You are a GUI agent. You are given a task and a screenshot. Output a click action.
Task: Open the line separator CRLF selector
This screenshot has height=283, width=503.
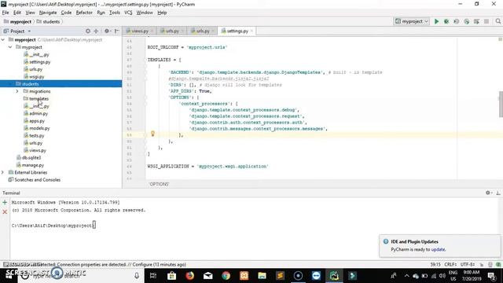pyautogui.click(x=450, y=264)
